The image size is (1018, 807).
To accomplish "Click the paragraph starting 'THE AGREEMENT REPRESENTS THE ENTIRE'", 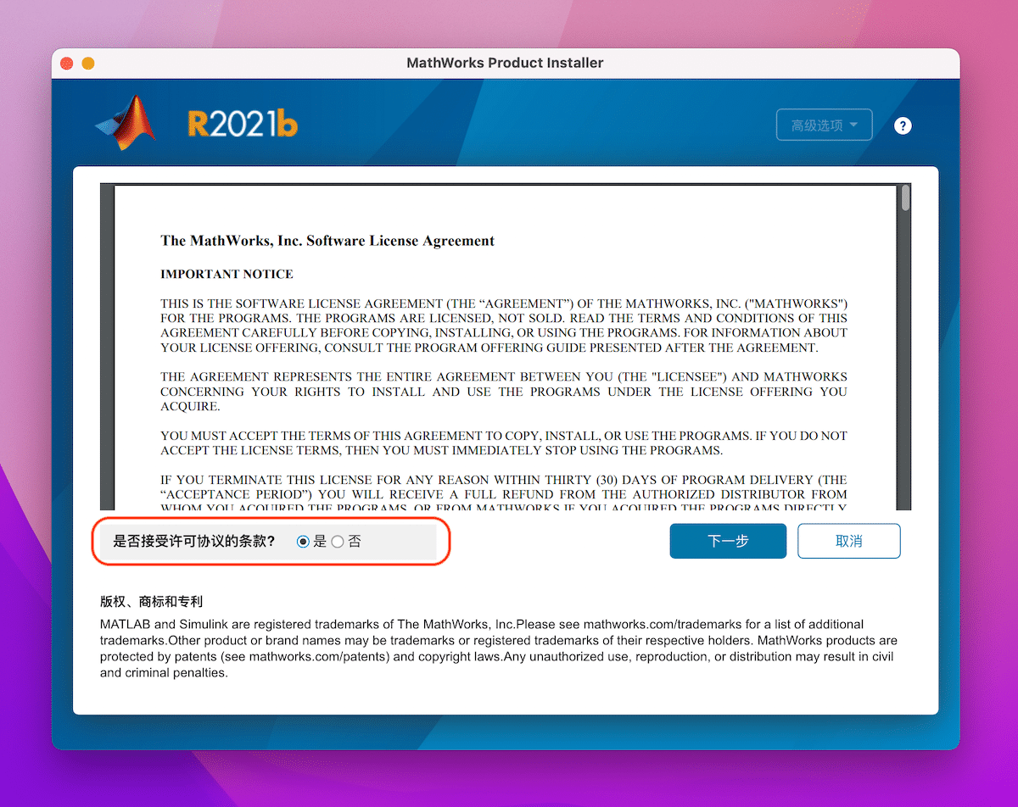I will (x=504, y=392).
